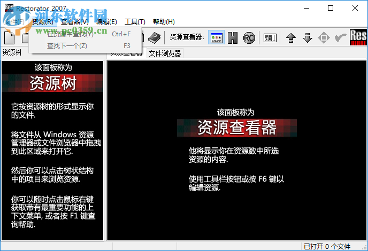Click the Restorator 2007 title bar icon
Viewport: 368px width, 251px height.
point(9,7)
